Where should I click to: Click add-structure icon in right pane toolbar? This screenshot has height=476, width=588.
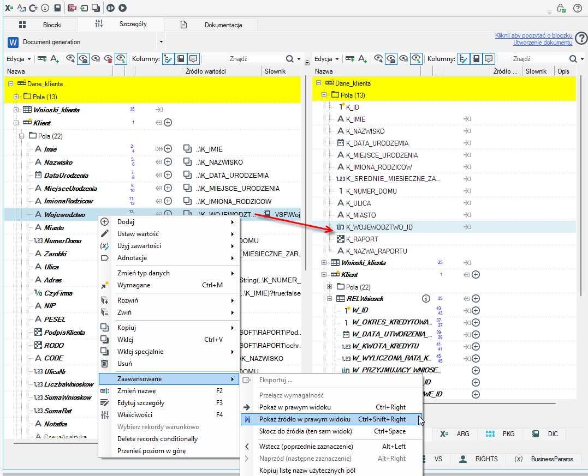pos(350,59)
